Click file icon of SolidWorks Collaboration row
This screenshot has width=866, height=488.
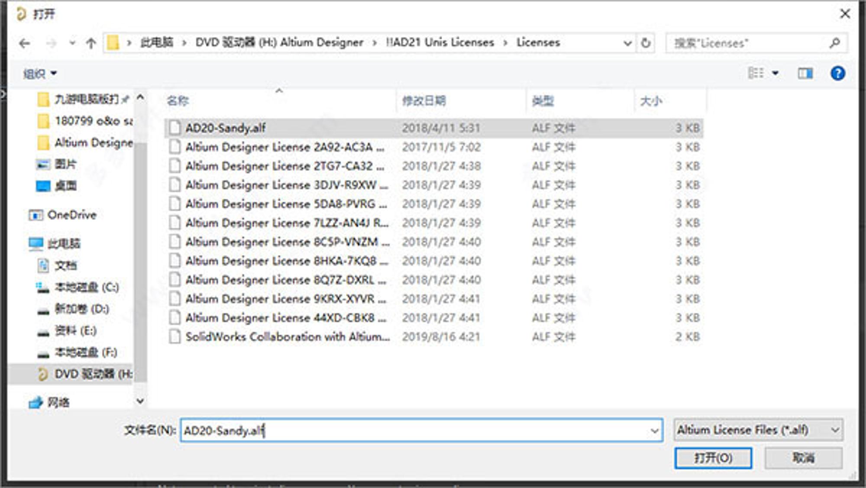click(174, 336)
